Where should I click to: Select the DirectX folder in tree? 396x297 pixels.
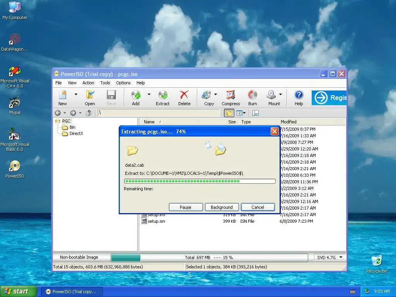coord(76,133)
